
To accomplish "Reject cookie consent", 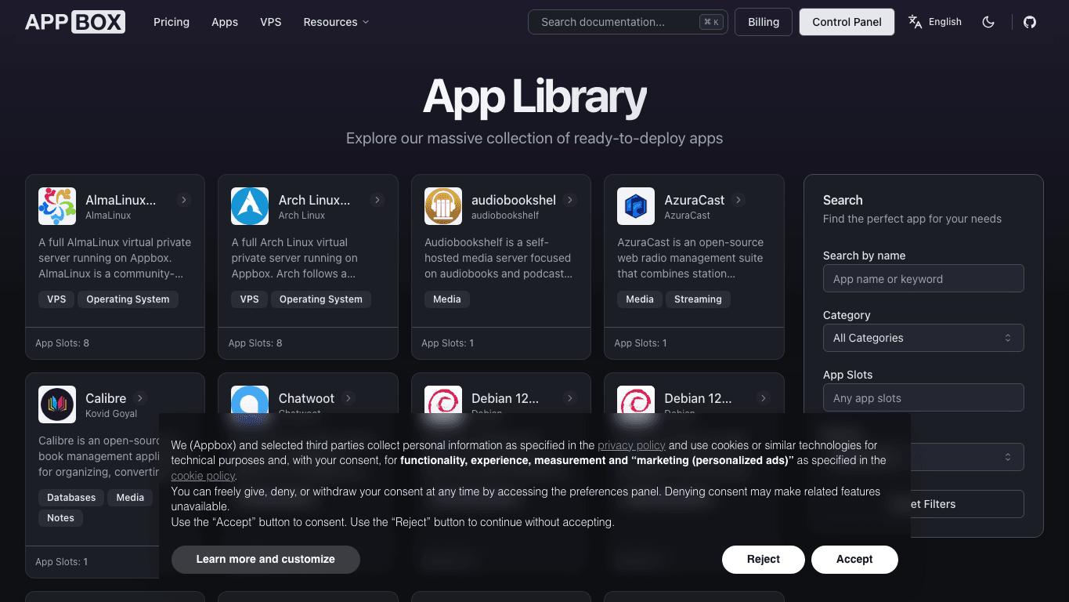I will tap(764, 559).
